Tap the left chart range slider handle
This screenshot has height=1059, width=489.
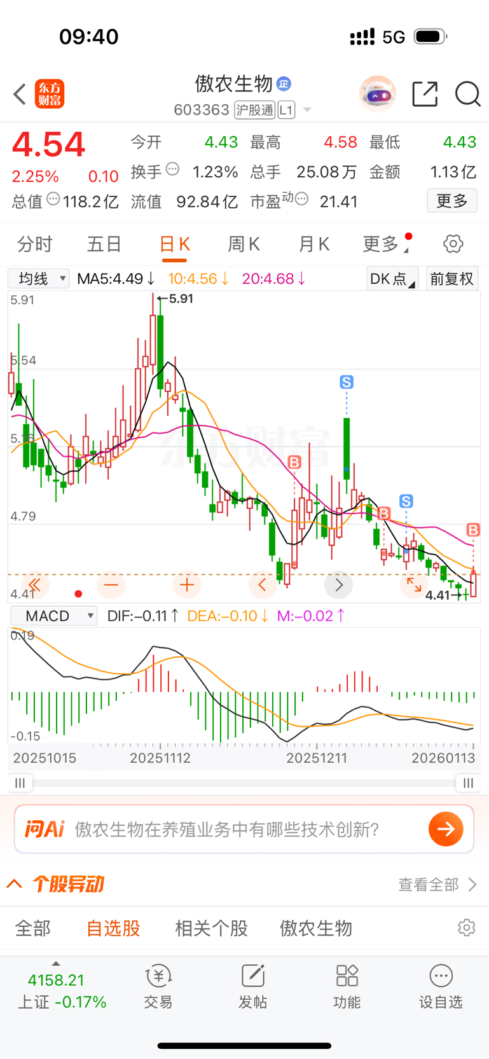(x=20, y=782)
